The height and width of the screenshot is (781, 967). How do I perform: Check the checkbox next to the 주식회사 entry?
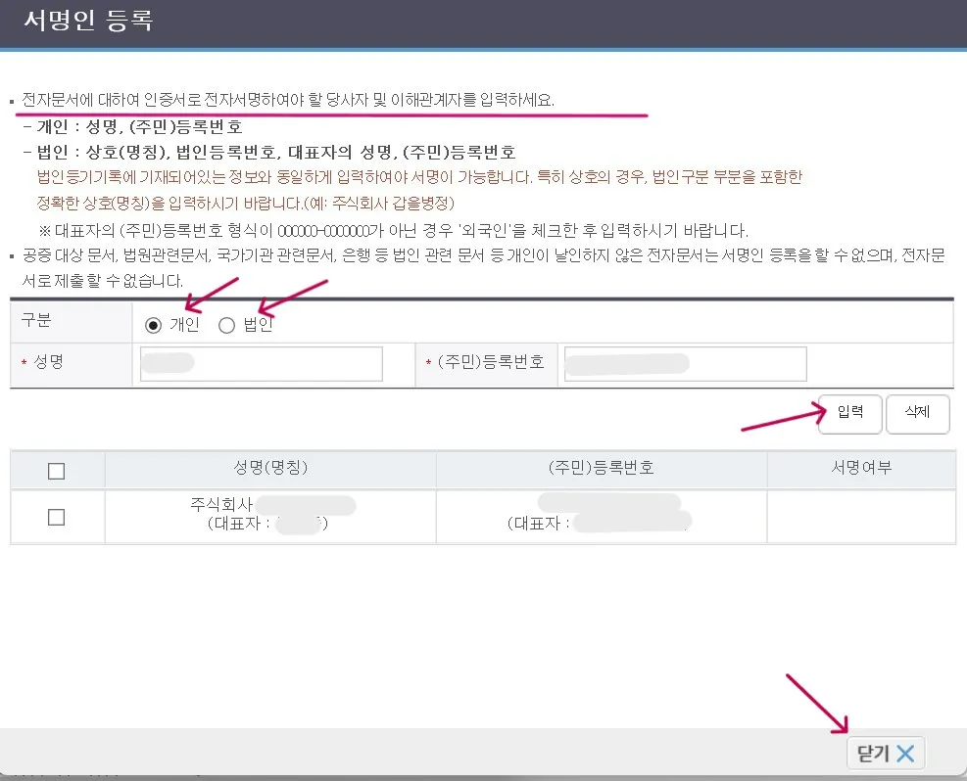coord(54,517)
